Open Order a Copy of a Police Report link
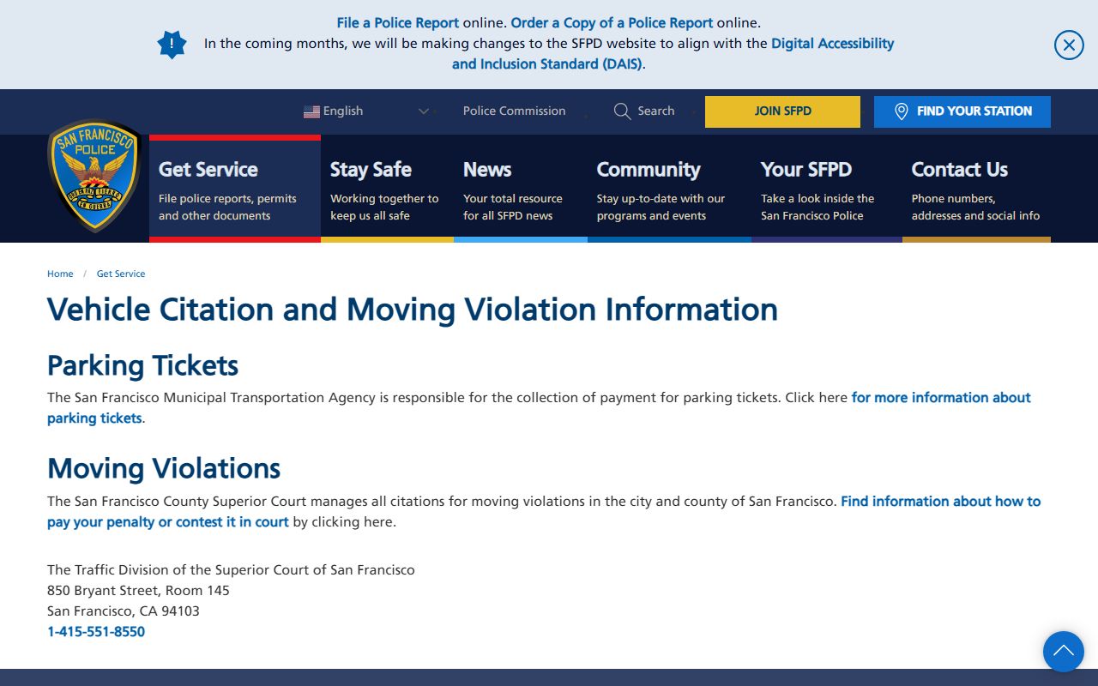This screenshot has width=1098, height=686. pyautogui.click(x=612, y=23)
